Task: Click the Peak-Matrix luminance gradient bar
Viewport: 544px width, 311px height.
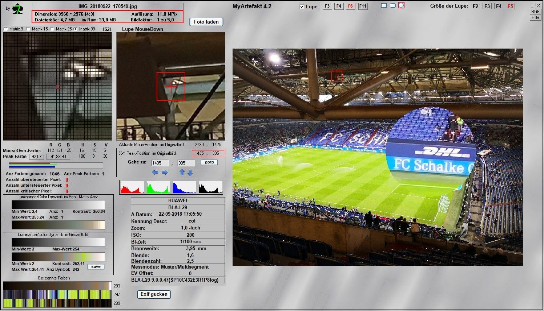Action: pyautogui.click(x=58, y=204)
